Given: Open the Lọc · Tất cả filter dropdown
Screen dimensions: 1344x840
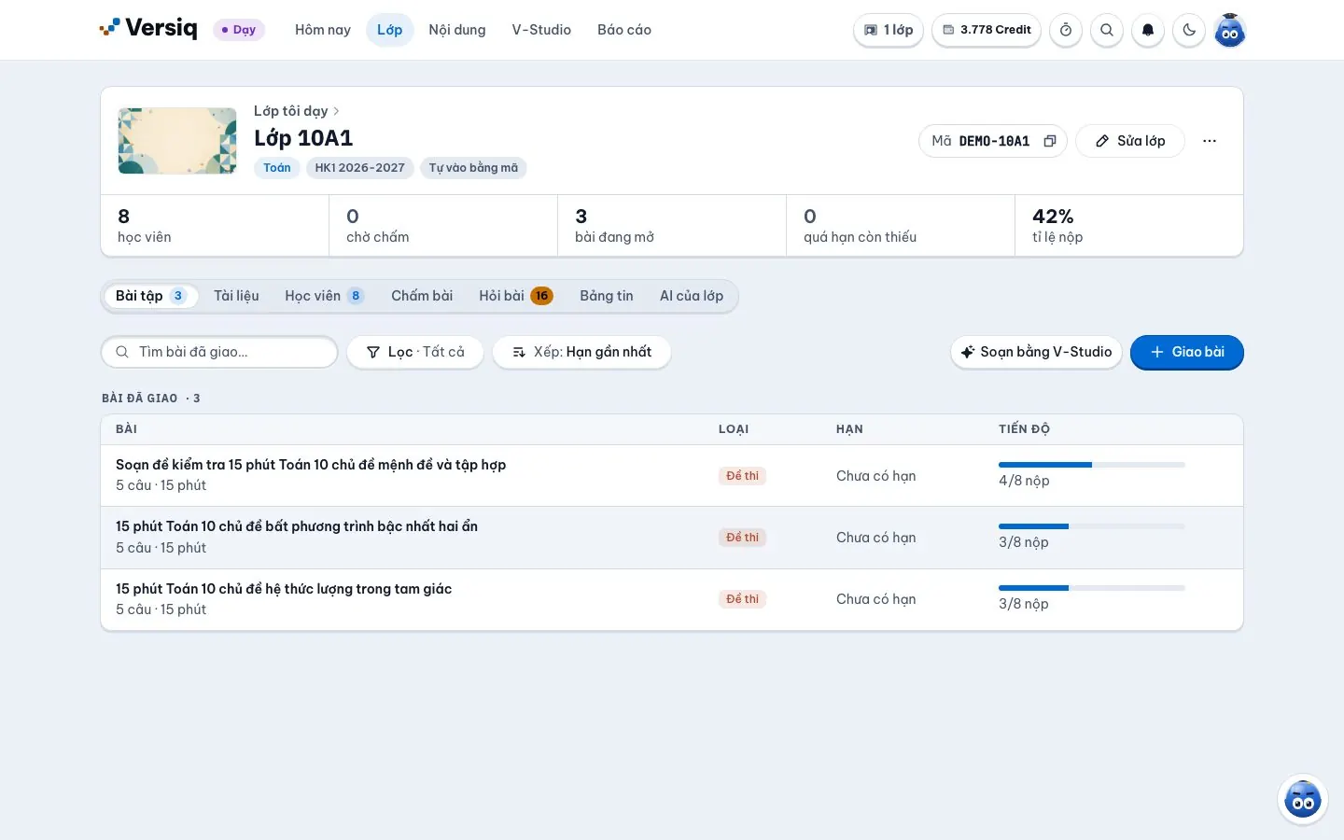Looking at the screenshot, I should click(x=415, y=352).
